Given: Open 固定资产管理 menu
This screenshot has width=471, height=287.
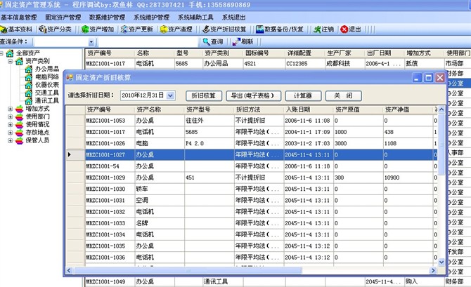Looking at the screenshot, I should (x=63, y=18).
